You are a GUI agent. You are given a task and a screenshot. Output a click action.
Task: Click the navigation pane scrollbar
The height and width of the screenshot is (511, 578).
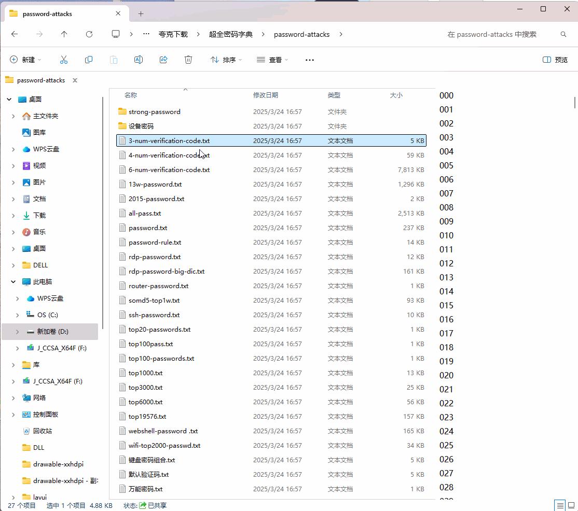click(103, 213)
